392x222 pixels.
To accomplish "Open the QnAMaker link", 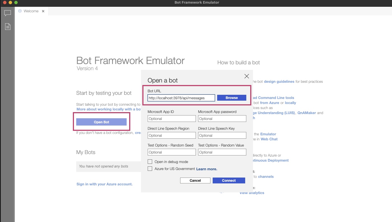I will pyautogui.click(x=307, y=113).
